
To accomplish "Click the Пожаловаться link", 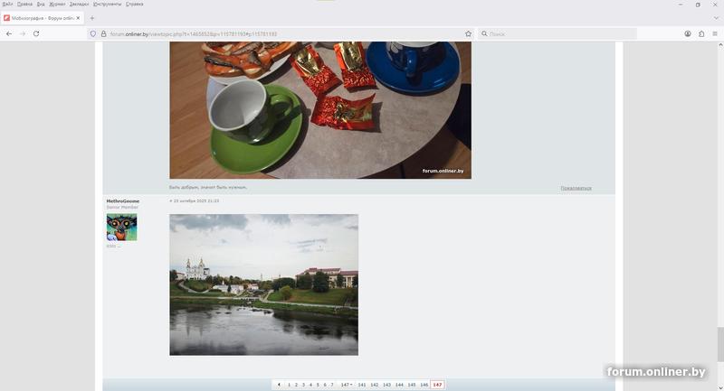I will [x=576, y=188].
